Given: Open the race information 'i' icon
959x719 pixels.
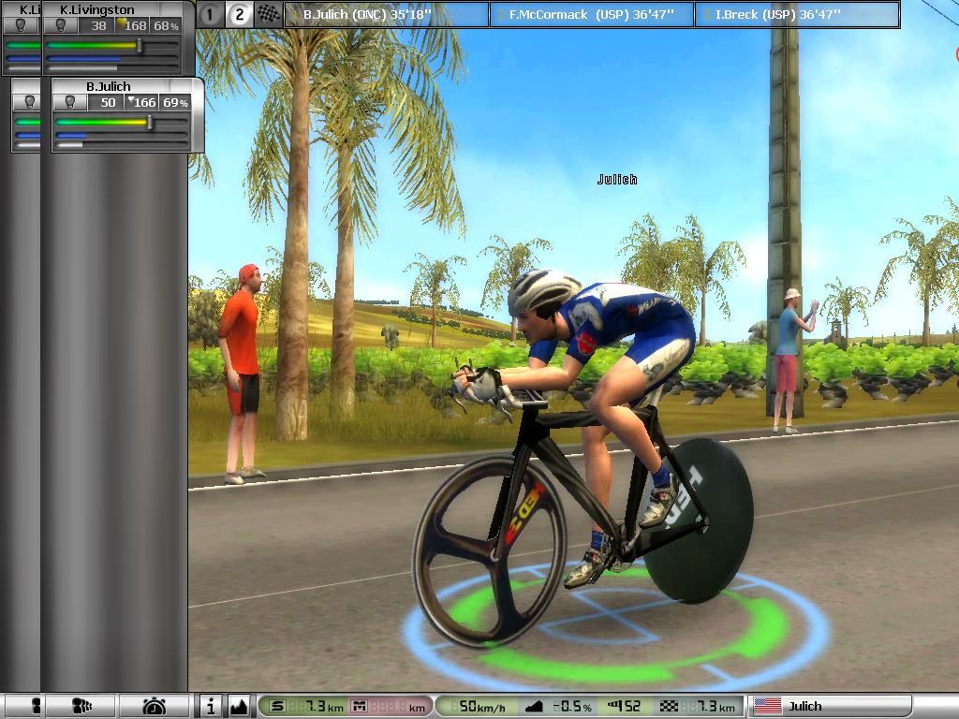Looking at the screenshot, I should coord(211,706).
